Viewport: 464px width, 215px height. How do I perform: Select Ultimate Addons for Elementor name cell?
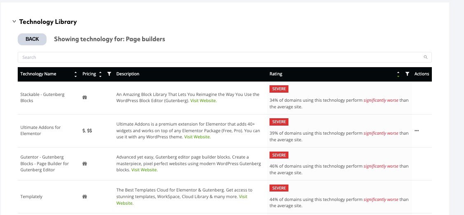pos(40,131)
